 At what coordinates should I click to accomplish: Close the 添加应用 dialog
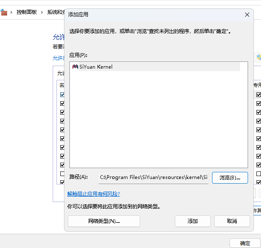[247, 15]
